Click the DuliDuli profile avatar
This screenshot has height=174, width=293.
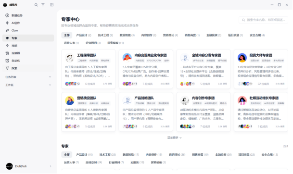(9, 166)
